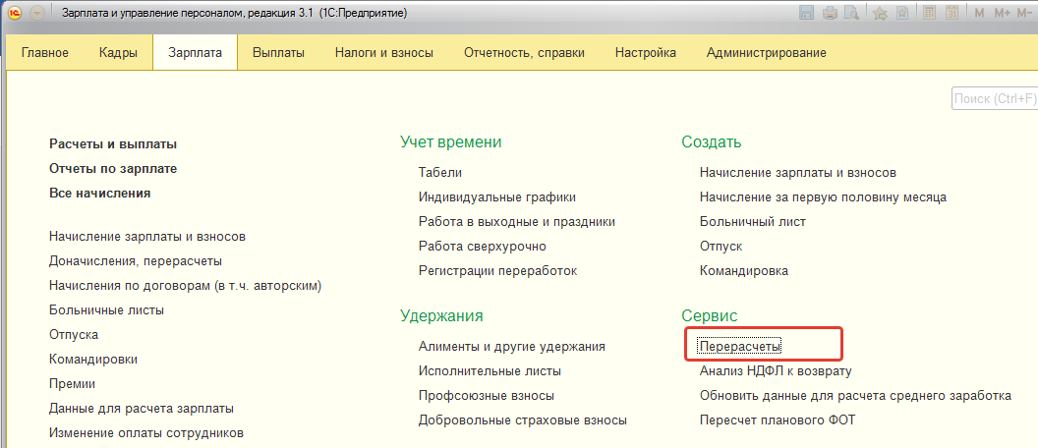Click the save floppy disk icon
This screenshot has height=448, width=1038.
pyautogui.click(x=807, y=12)
